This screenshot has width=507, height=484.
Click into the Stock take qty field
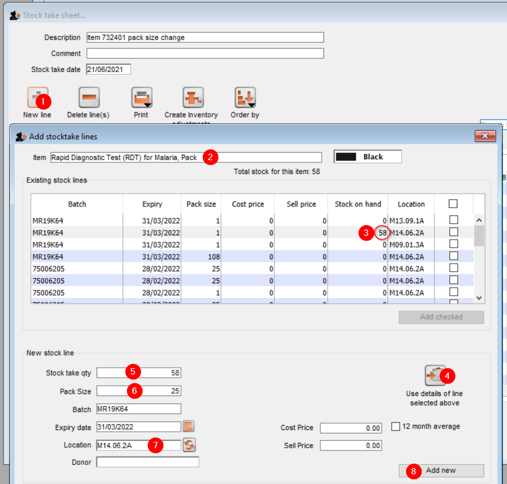pyautogui.click(x=155, y=373)
